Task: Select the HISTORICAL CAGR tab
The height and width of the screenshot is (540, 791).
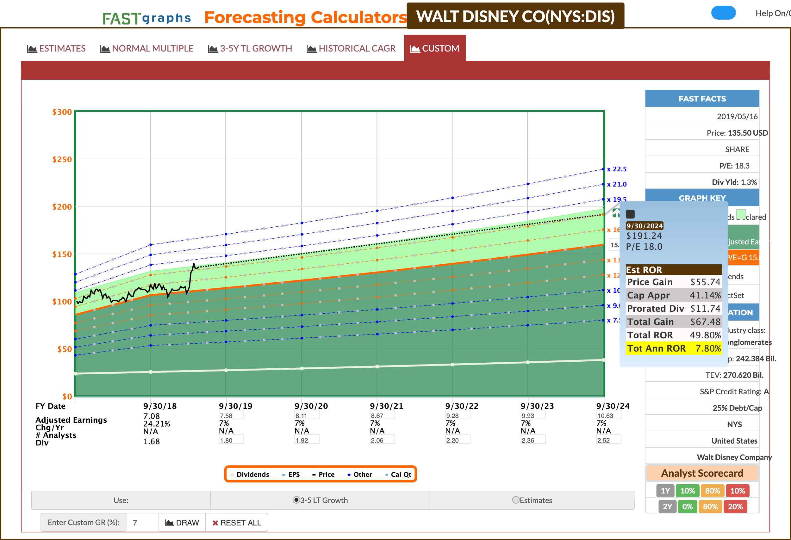Action: [351, 48]
